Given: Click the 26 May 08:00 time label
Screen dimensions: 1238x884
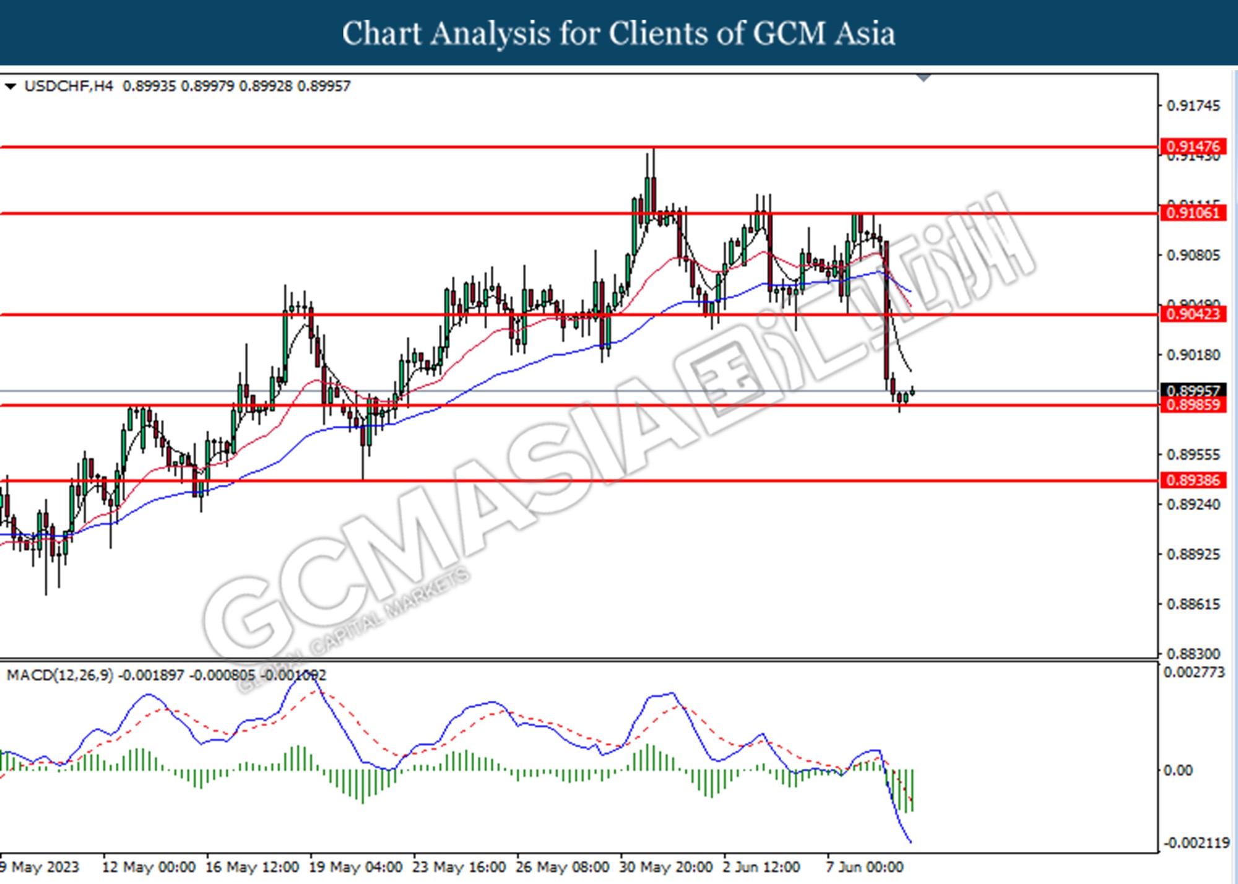Looking at the screenshot, I should coord(562,867).
